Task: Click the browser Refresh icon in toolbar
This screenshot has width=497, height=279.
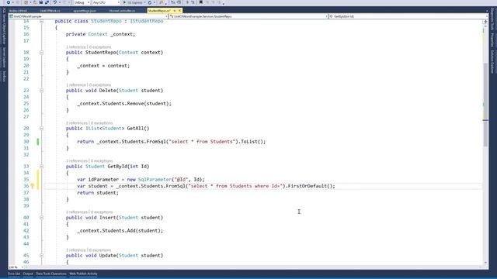Action: click(150, 2)
